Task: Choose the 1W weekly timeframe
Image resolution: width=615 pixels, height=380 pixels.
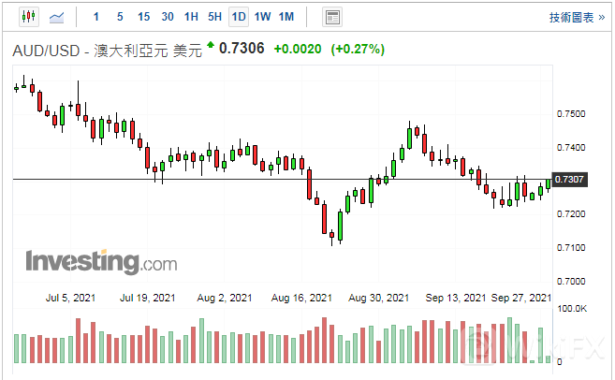Action: pos(263,17)
